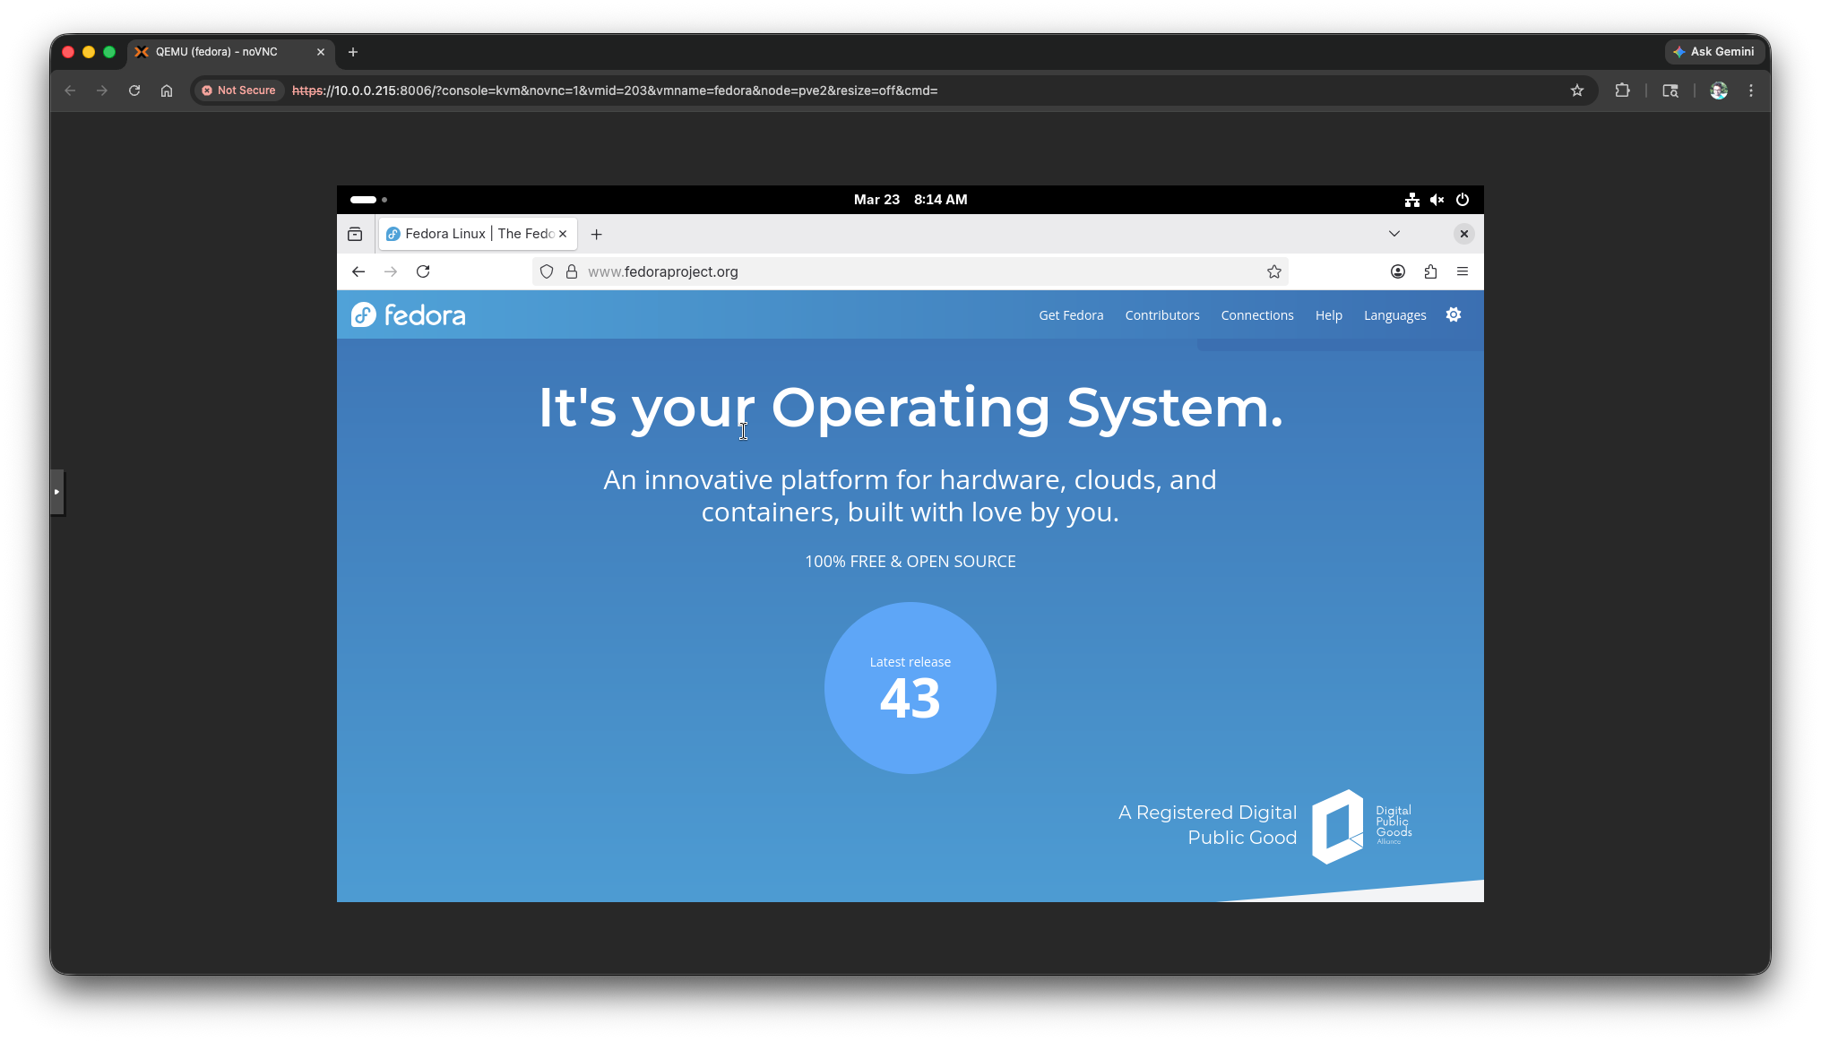Go back using the Firefox back arrow
This screenshot has width=1821, height=1041.
[x=358, y=271]
